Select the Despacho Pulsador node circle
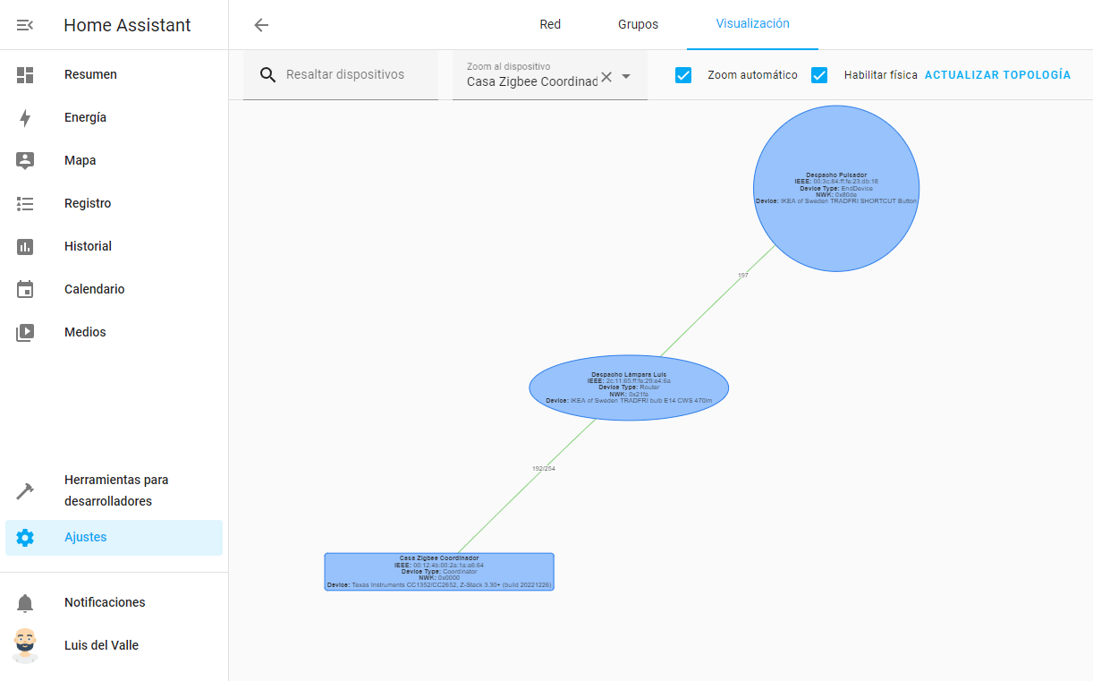This screenshot has width=1093, height=681. coord(835,188)
